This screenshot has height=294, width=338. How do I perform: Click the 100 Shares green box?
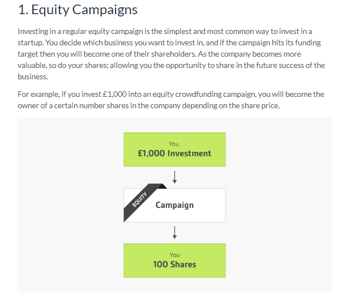click(x=174, y=261)
